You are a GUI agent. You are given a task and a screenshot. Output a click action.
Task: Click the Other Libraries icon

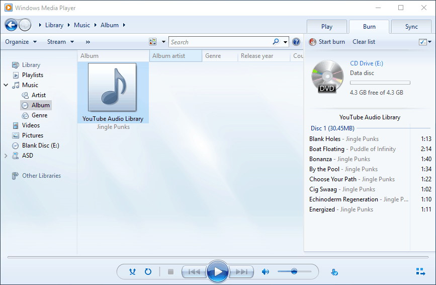point(15,176)
